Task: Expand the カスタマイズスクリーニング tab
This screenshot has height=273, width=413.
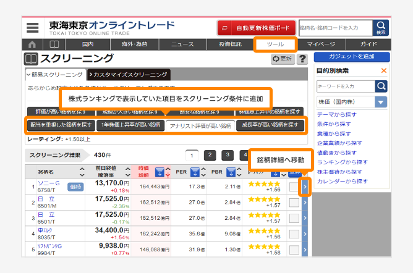Action: 129,75
